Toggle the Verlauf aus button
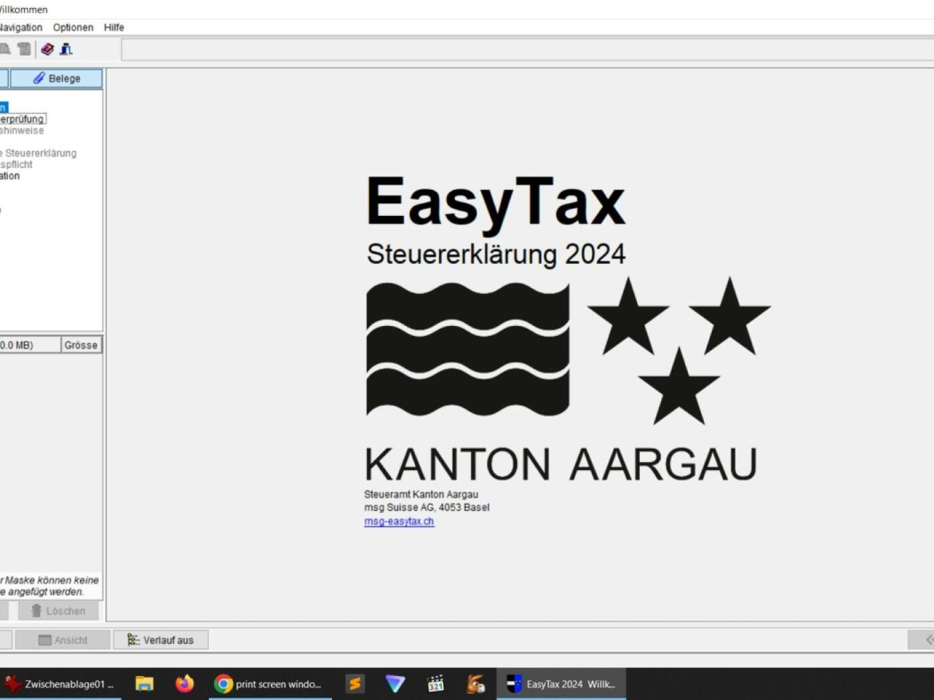 (x=161, y=640)
